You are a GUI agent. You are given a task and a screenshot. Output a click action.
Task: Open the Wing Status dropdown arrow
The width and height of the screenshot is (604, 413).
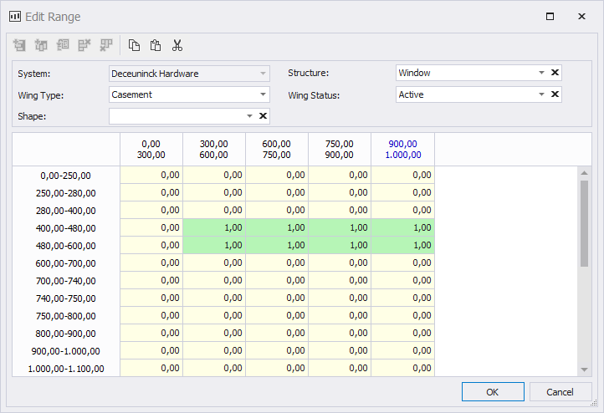click(541, 94)
